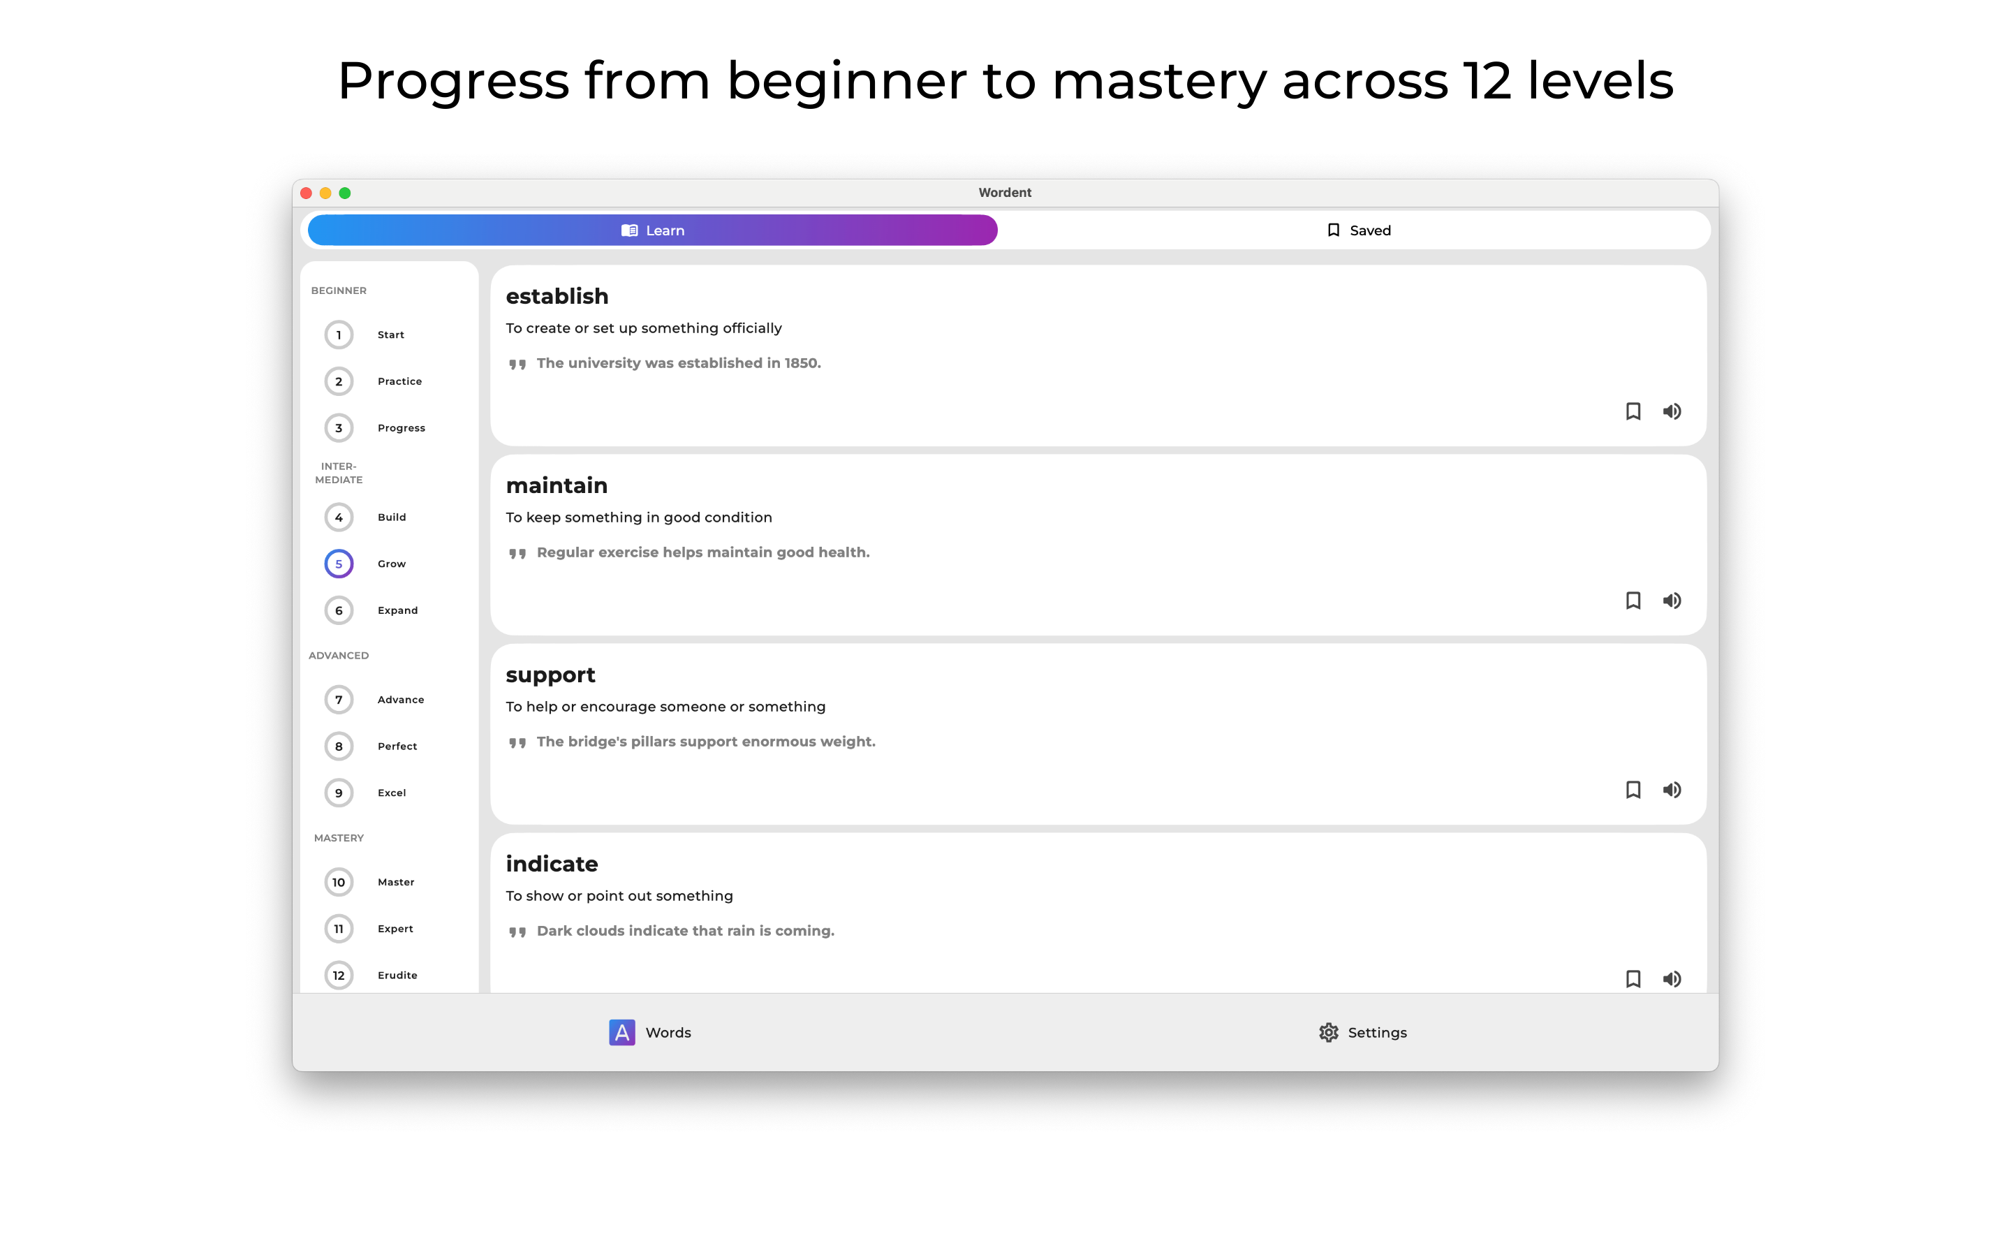The width and height of the screenshot is (2011, 1257).
Task: Choose level 10 Master number icon
Action: pyautogui.click(x=338, y=882)
